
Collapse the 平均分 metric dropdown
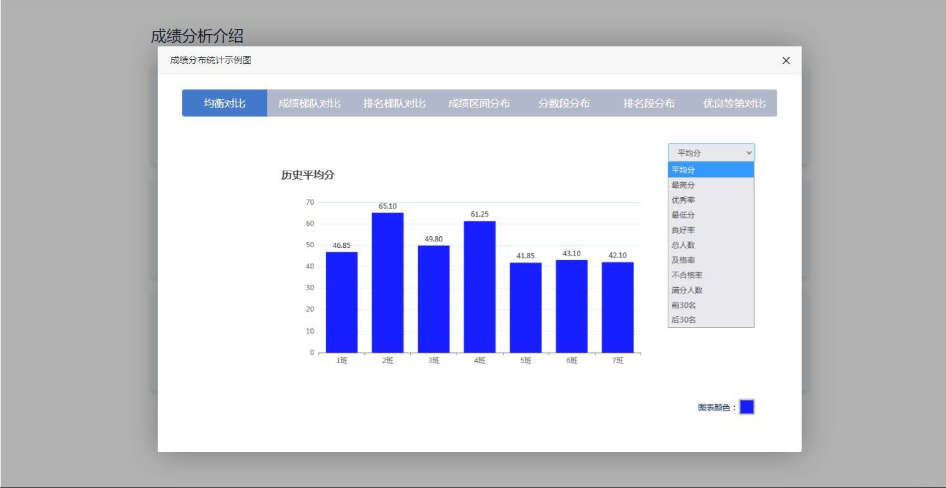pos(712,153)
